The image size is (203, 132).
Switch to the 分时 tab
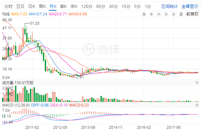[x=9, y=6]
